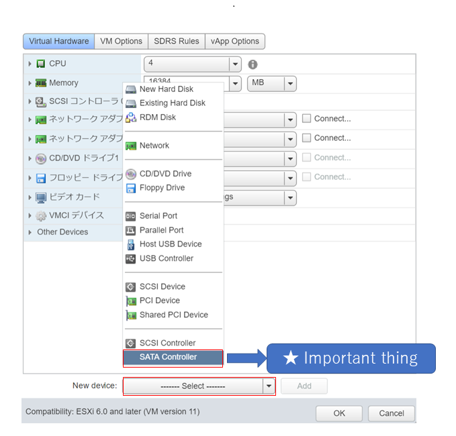Toggle Connect checkbox for floppy drive
The height and width of the screenshot is (436, 456).
pos(306,177)
